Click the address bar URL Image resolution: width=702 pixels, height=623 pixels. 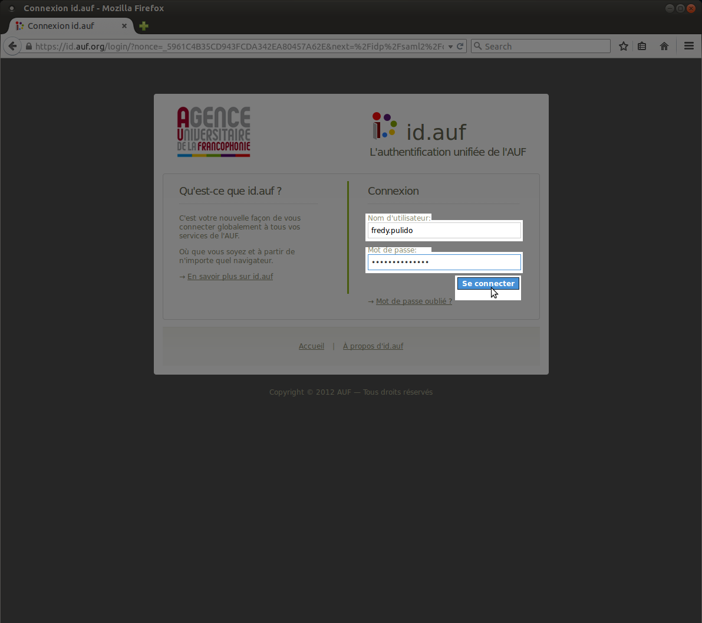(x=239, y=47)
